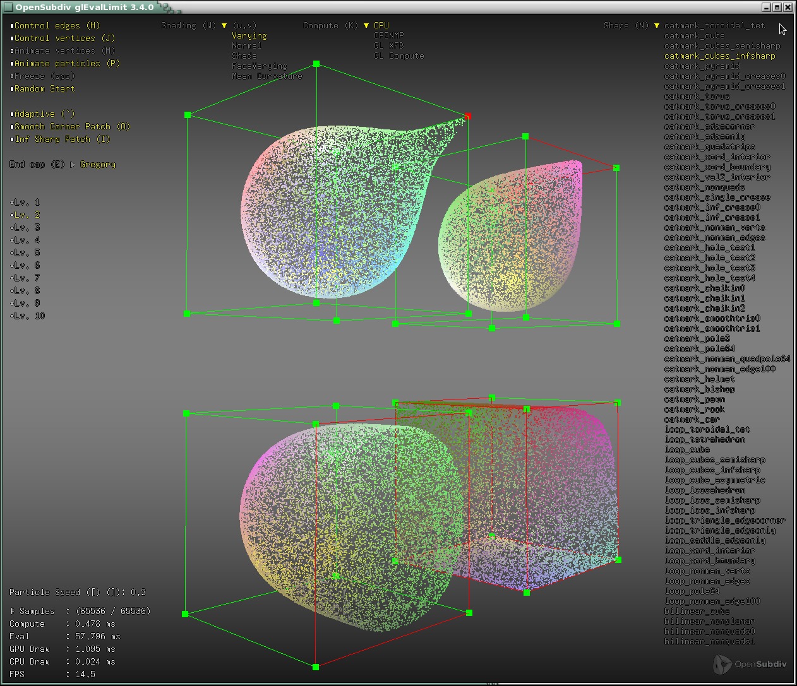
Task: Switch compute backend to GL Compute
Action: pos(398,56)
